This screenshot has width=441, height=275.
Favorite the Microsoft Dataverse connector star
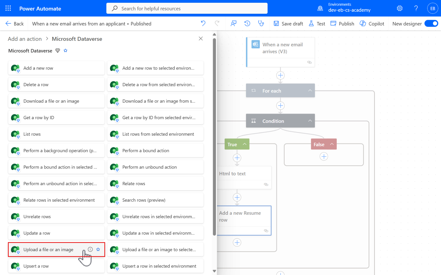[x=65, y=50]
